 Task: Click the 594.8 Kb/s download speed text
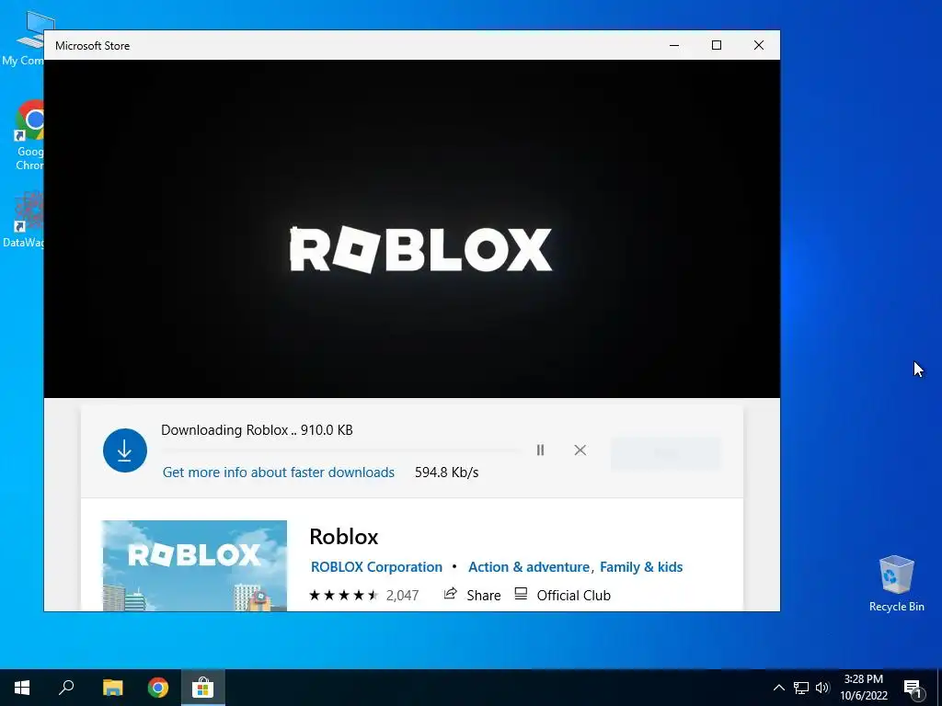tap(446, 473)
